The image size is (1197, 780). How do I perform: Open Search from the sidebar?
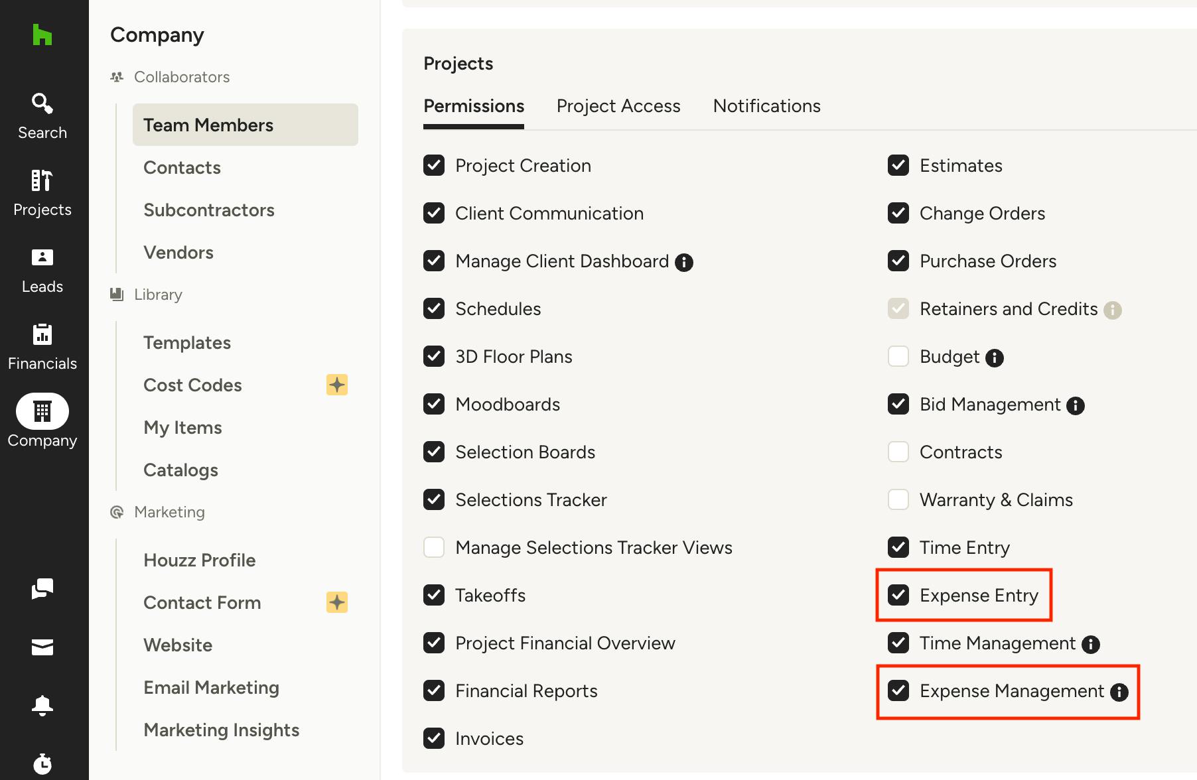click(x=42, y=117)
